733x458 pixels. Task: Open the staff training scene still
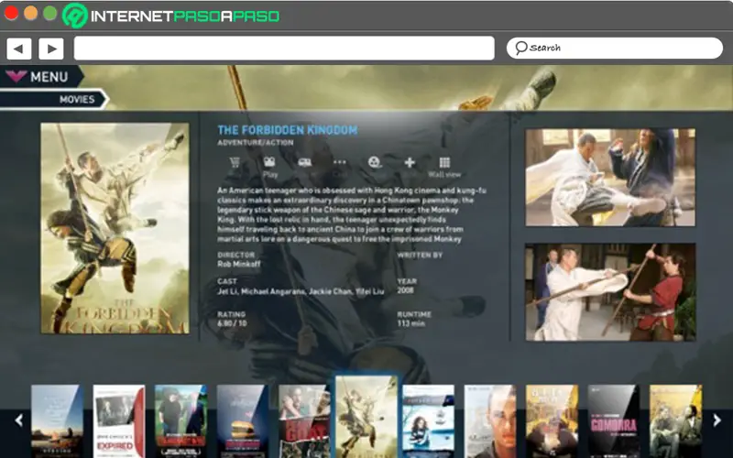[610, 292]
